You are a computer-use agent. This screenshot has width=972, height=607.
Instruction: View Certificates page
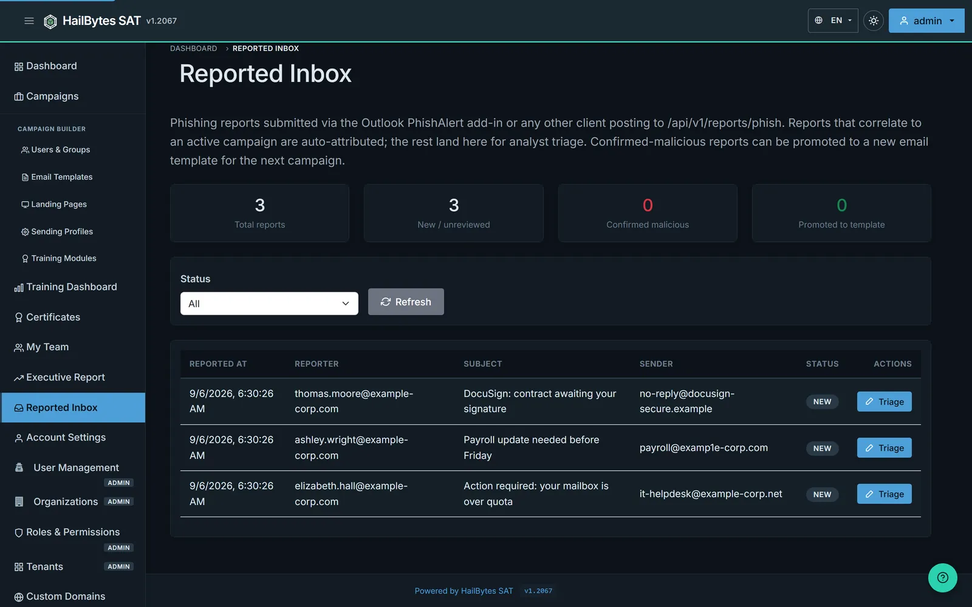[73, 317]
